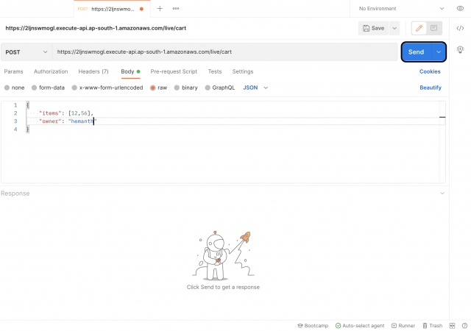Image resolution: width=471 pixels, height=331 pixels.
Task: Toggle two-pane layout icon in status bar
Action: point(452,326)
